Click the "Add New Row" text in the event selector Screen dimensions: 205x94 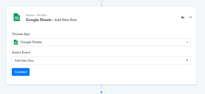click(x=24, y=61)
